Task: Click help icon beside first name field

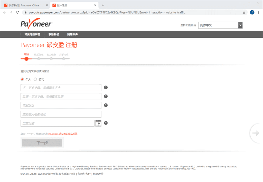Action: [x=106, y=88]
